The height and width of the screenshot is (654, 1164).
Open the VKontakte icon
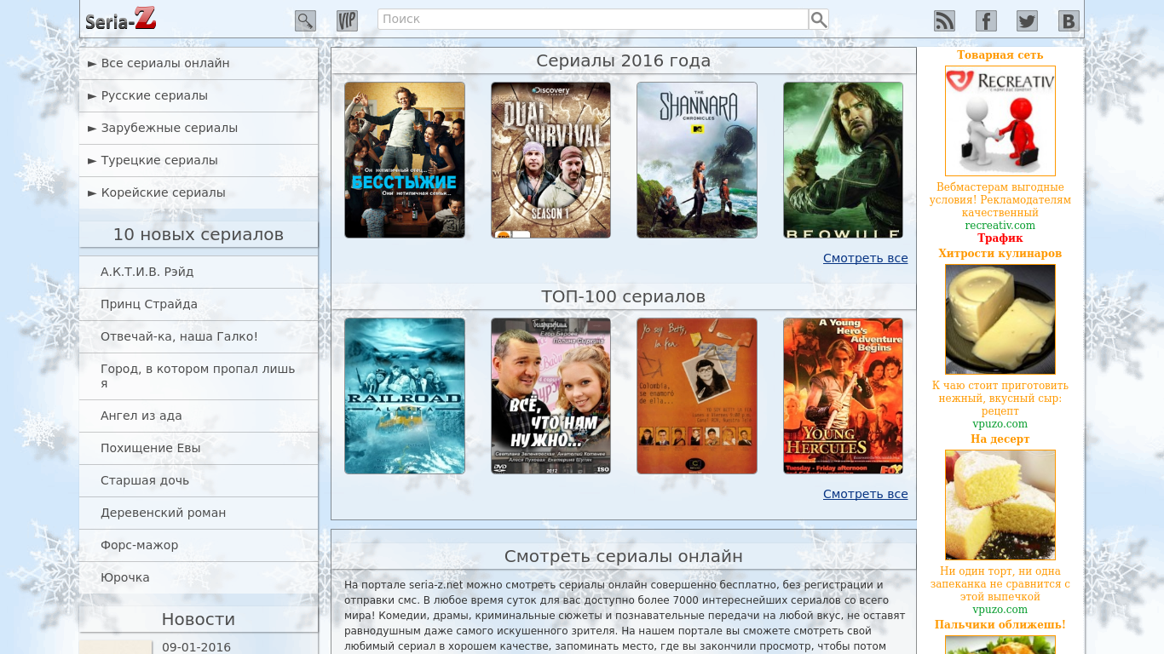(1069, 20)
